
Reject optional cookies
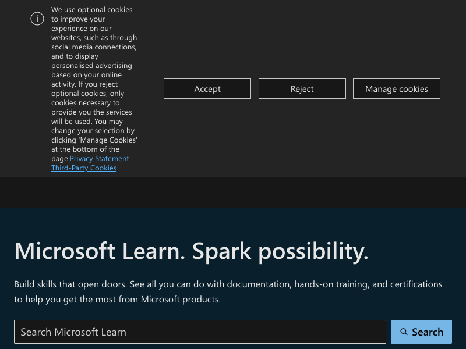(x=302, y=88)
